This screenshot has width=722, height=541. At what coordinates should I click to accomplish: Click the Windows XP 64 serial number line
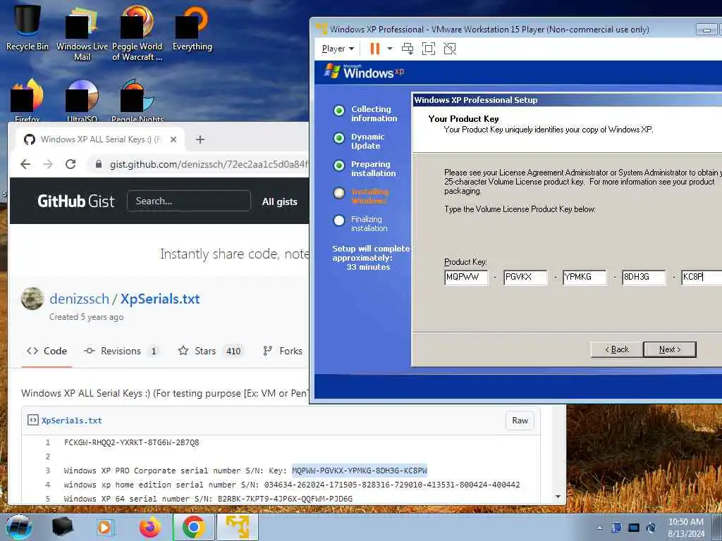pos(208,499)
